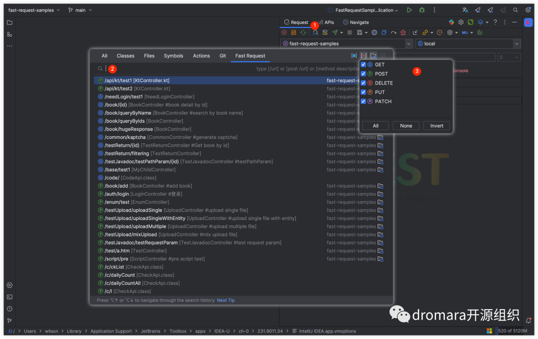Open the help question mark in the Fast Request panel

[495, 22]
